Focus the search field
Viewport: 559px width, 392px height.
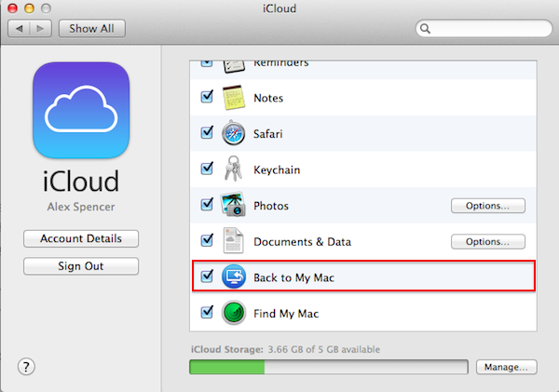[484, 29]
